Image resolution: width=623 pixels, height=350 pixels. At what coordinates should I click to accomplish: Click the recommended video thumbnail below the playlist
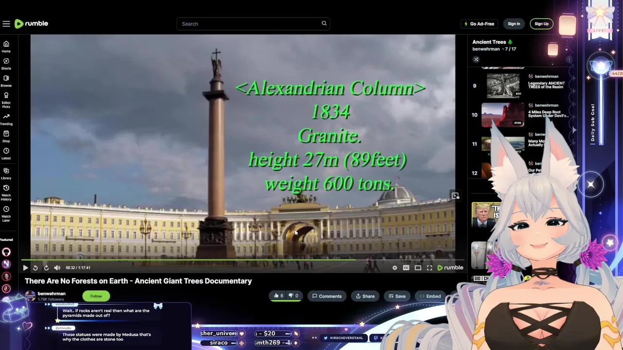[x=486, y=215]
